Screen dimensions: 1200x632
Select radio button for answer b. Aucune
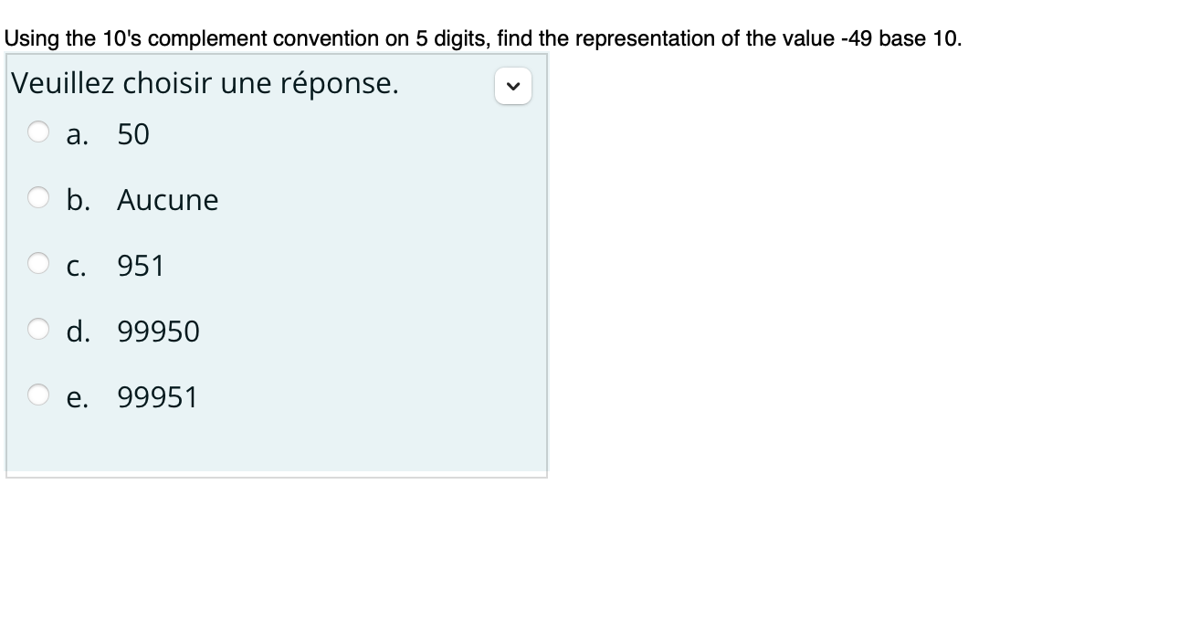pyautogui.click(x=38, y=196)
